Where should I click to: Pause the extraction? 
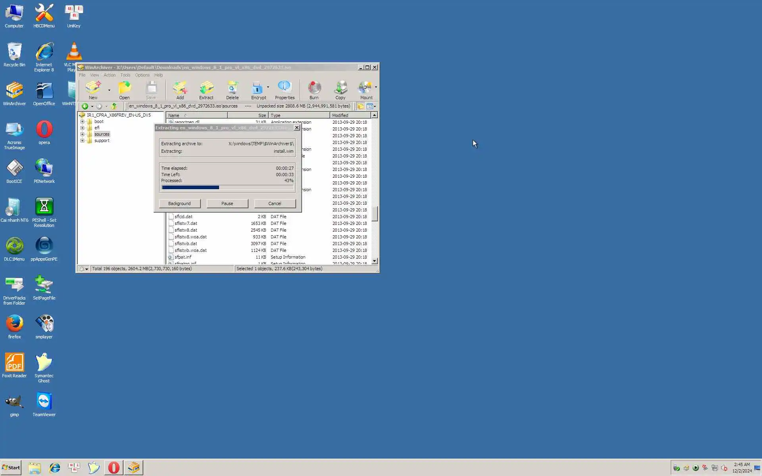[x=227, y=203]
